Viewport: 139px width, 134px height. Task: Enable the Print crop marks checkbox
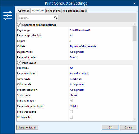[71, 112]
